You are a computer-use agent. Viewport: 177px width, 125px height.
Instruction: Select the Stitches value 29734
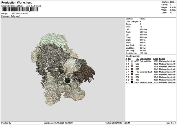173,2
